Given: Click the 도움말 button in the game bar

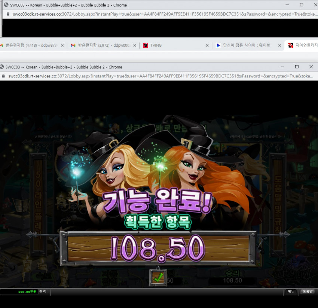Looking at the screenshot, I should pos(308,292).
